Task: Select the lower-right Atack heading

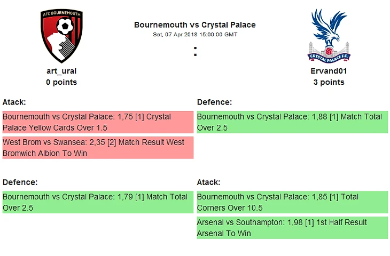Action: (208, 182)
